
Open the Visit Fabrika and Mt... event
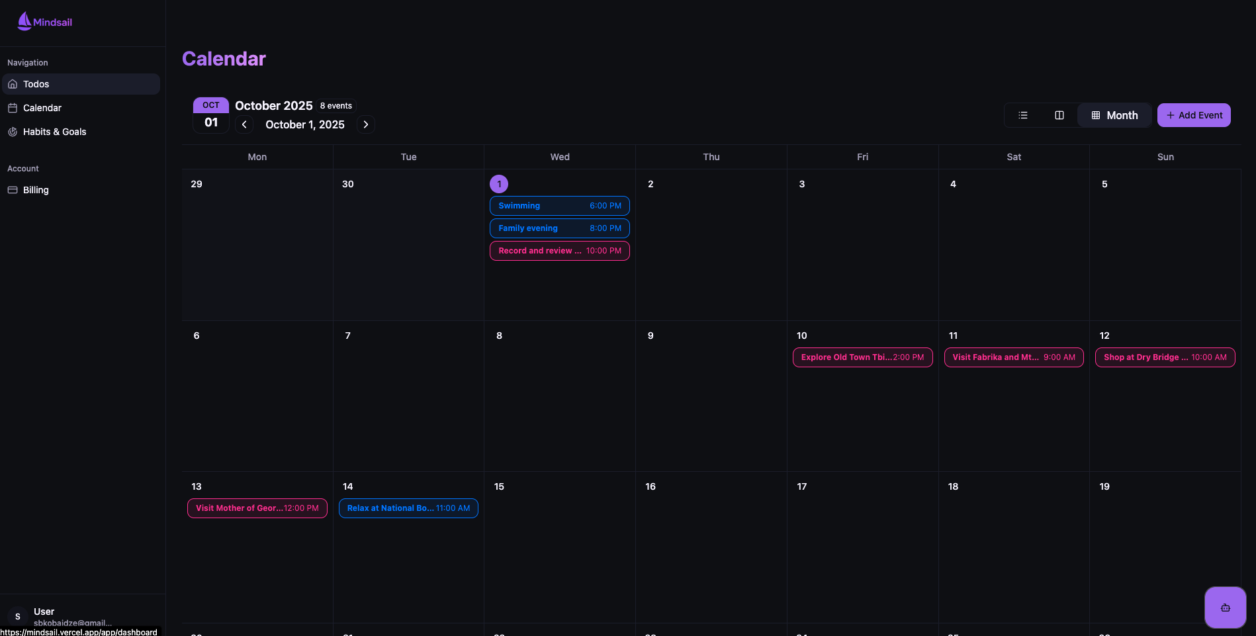pos(1014,357)
